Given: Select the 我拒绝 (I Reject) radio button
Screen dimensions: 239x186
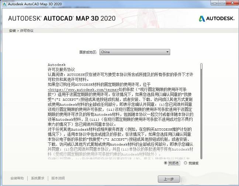Looking at the screenshot, I should [x=166, y=163].
